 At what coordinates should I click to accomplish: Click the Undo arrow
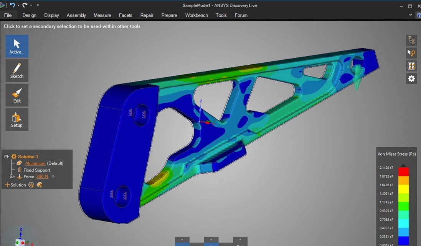tap(12, 5)
